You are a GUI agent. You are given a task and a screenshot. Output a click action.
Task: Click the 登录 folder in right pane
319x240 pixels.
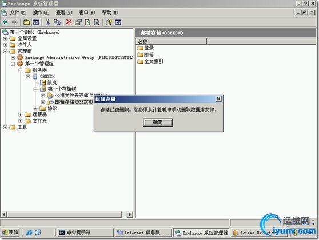146,48
